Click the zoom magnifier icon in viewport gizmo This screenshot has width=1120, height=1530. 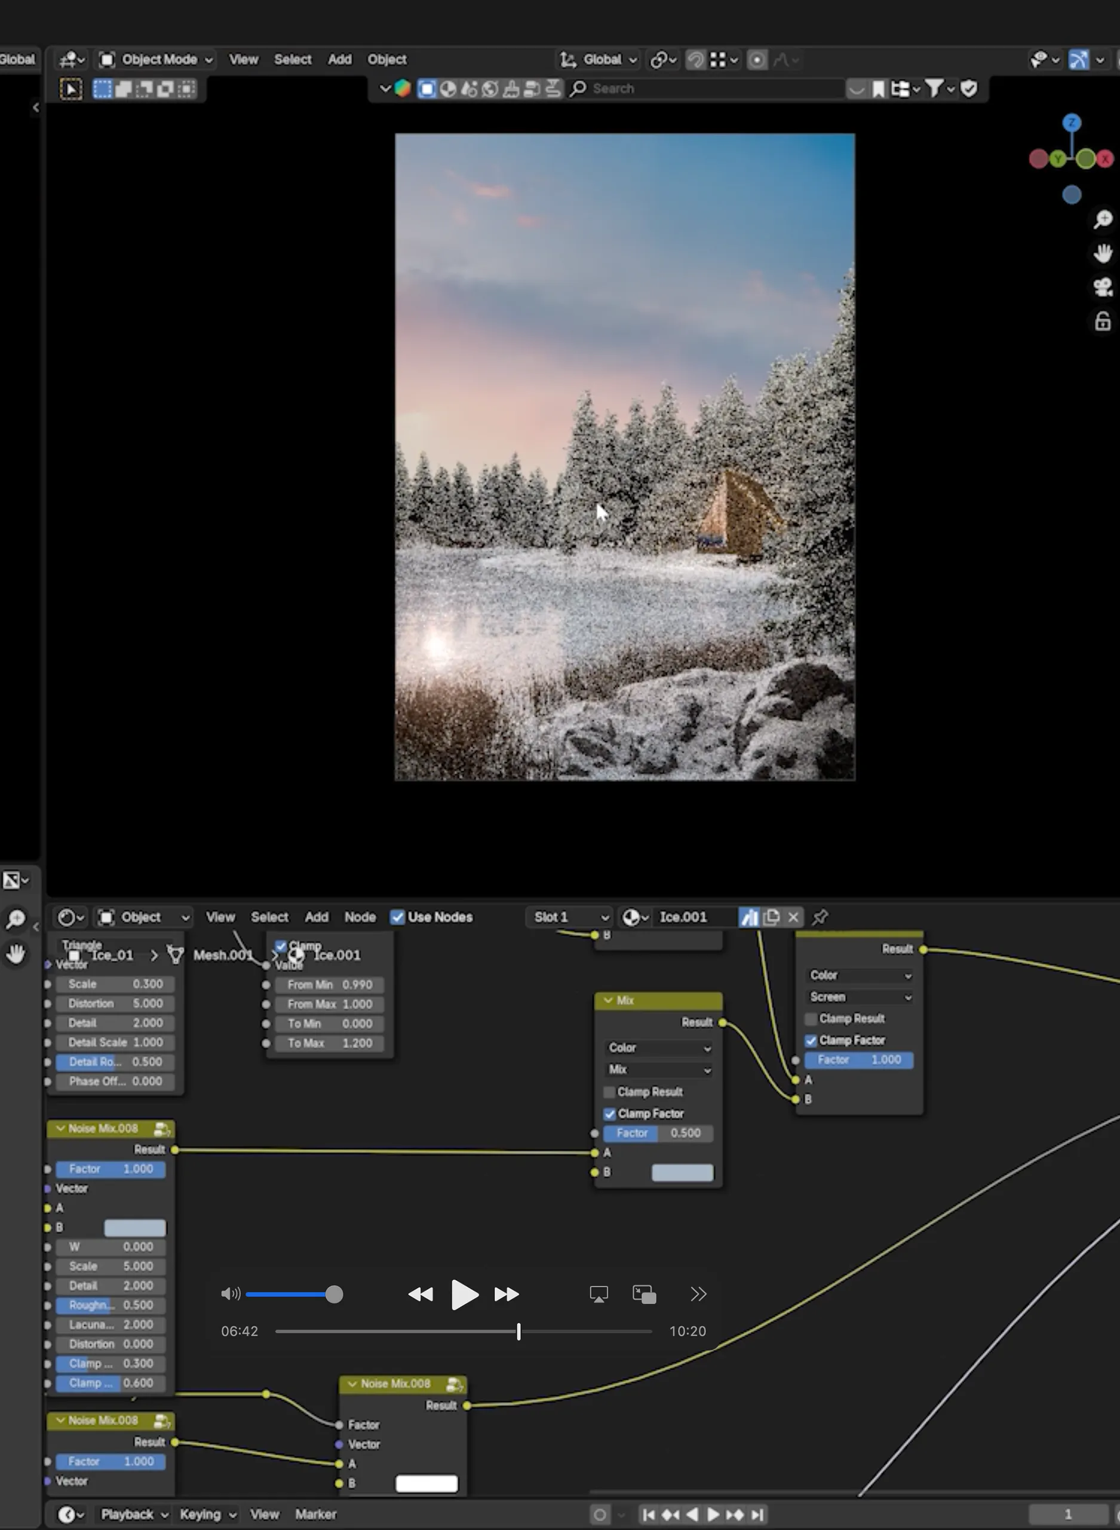pyautogui.click(x=1102, y=220)
